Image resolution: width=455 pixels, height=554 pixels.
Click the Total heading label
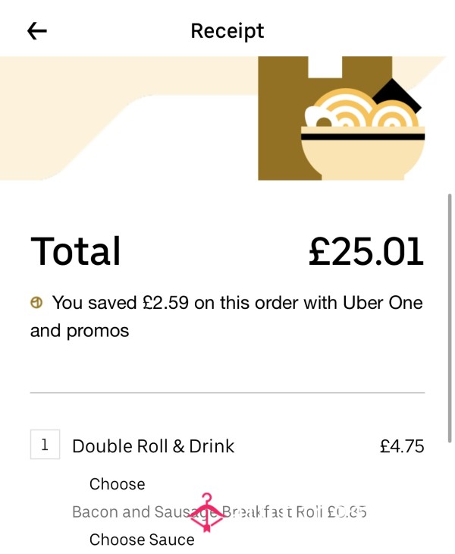point(76,251)
